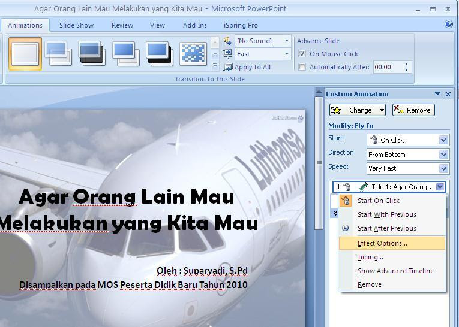459x327 pixels.
Task: Click the green star Fly In effect icon
Action: (363, 186)
